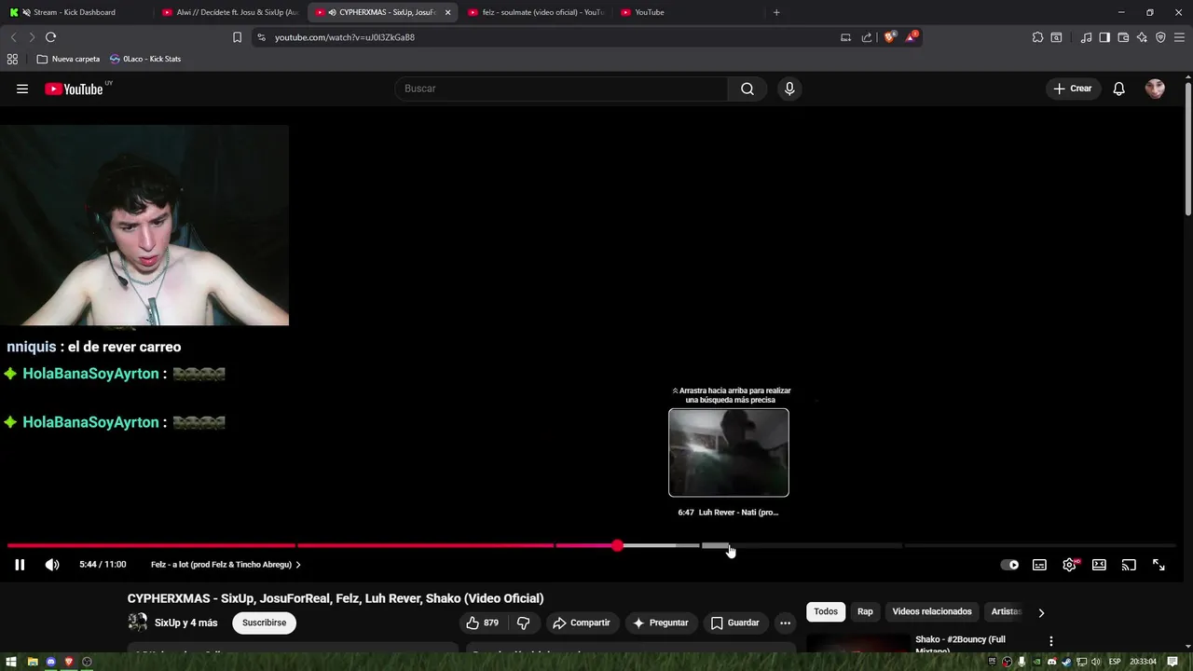Open browser extensions puzzle icon
The image size is (1193, 671).
click(x=1037, y=37)
